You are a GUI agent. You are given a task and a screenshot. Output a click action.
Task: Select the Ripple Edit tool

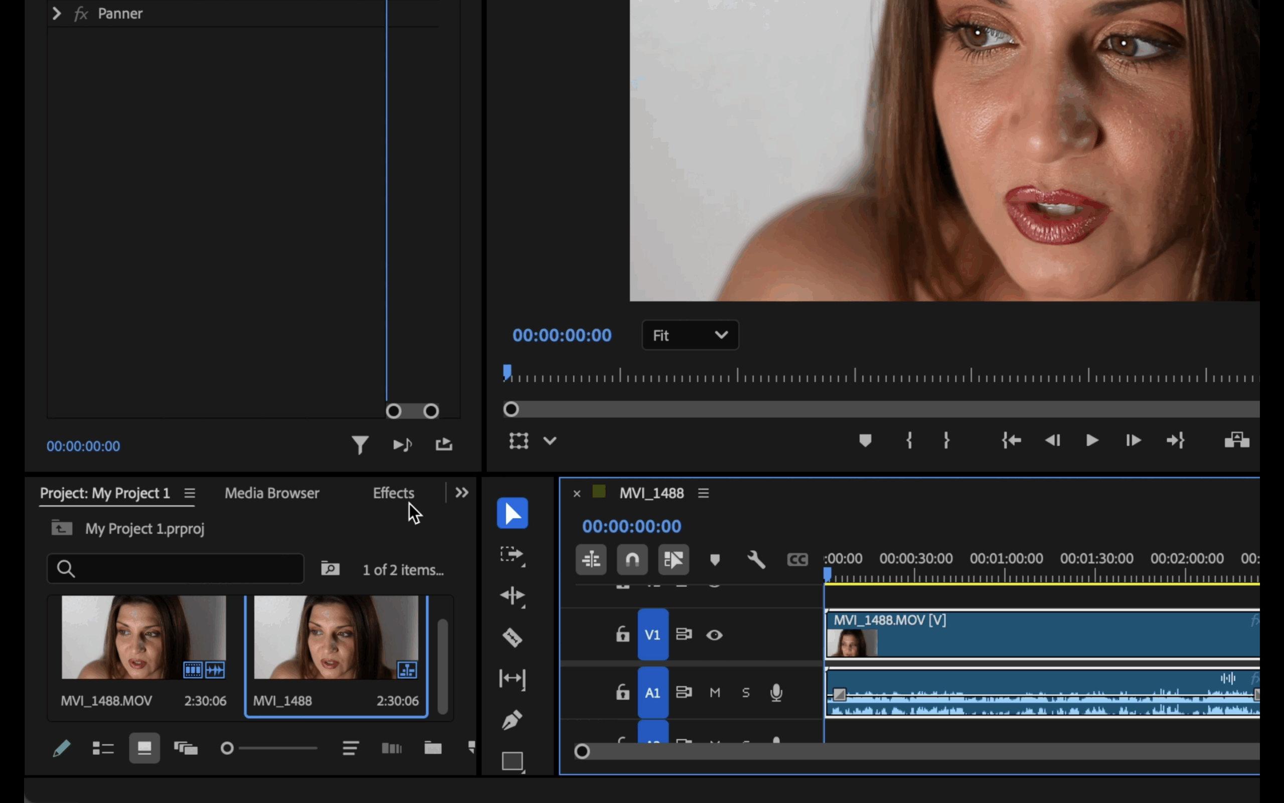pyautogui.click(x=512, y=596)
